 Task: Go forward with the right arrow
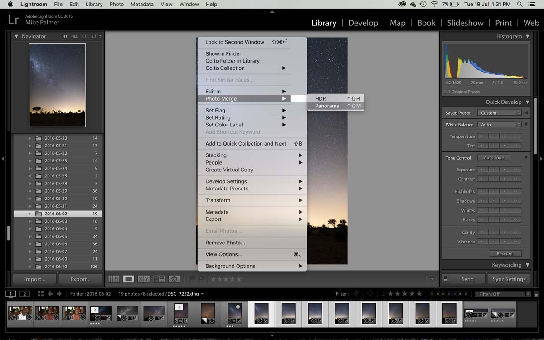[60, 294]
